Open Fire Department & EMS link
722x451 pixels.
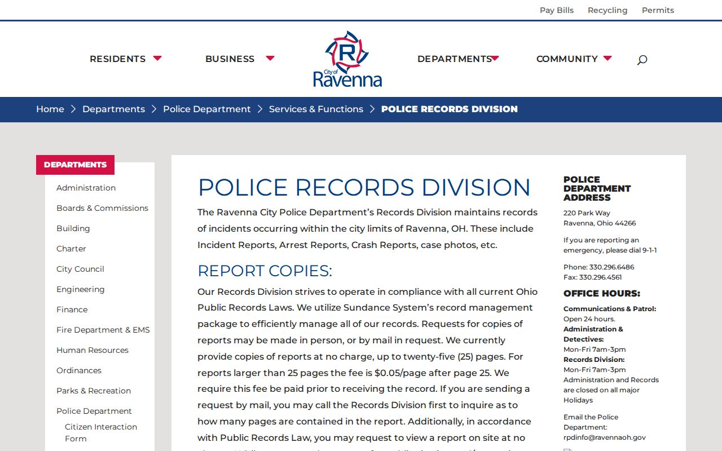(103, 330)
